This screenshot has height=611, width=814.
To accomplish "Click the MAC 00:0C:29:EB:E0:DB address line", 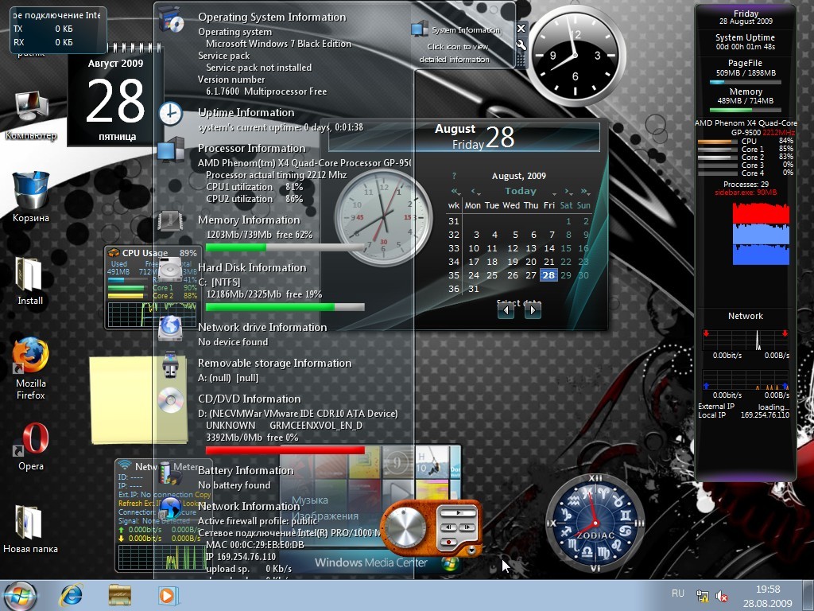I will (255, 545).
